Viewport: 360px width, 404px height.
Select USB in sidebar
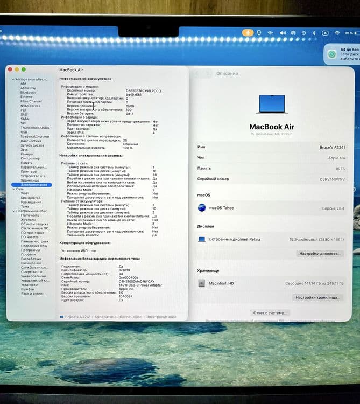click(x=24, y=132)
